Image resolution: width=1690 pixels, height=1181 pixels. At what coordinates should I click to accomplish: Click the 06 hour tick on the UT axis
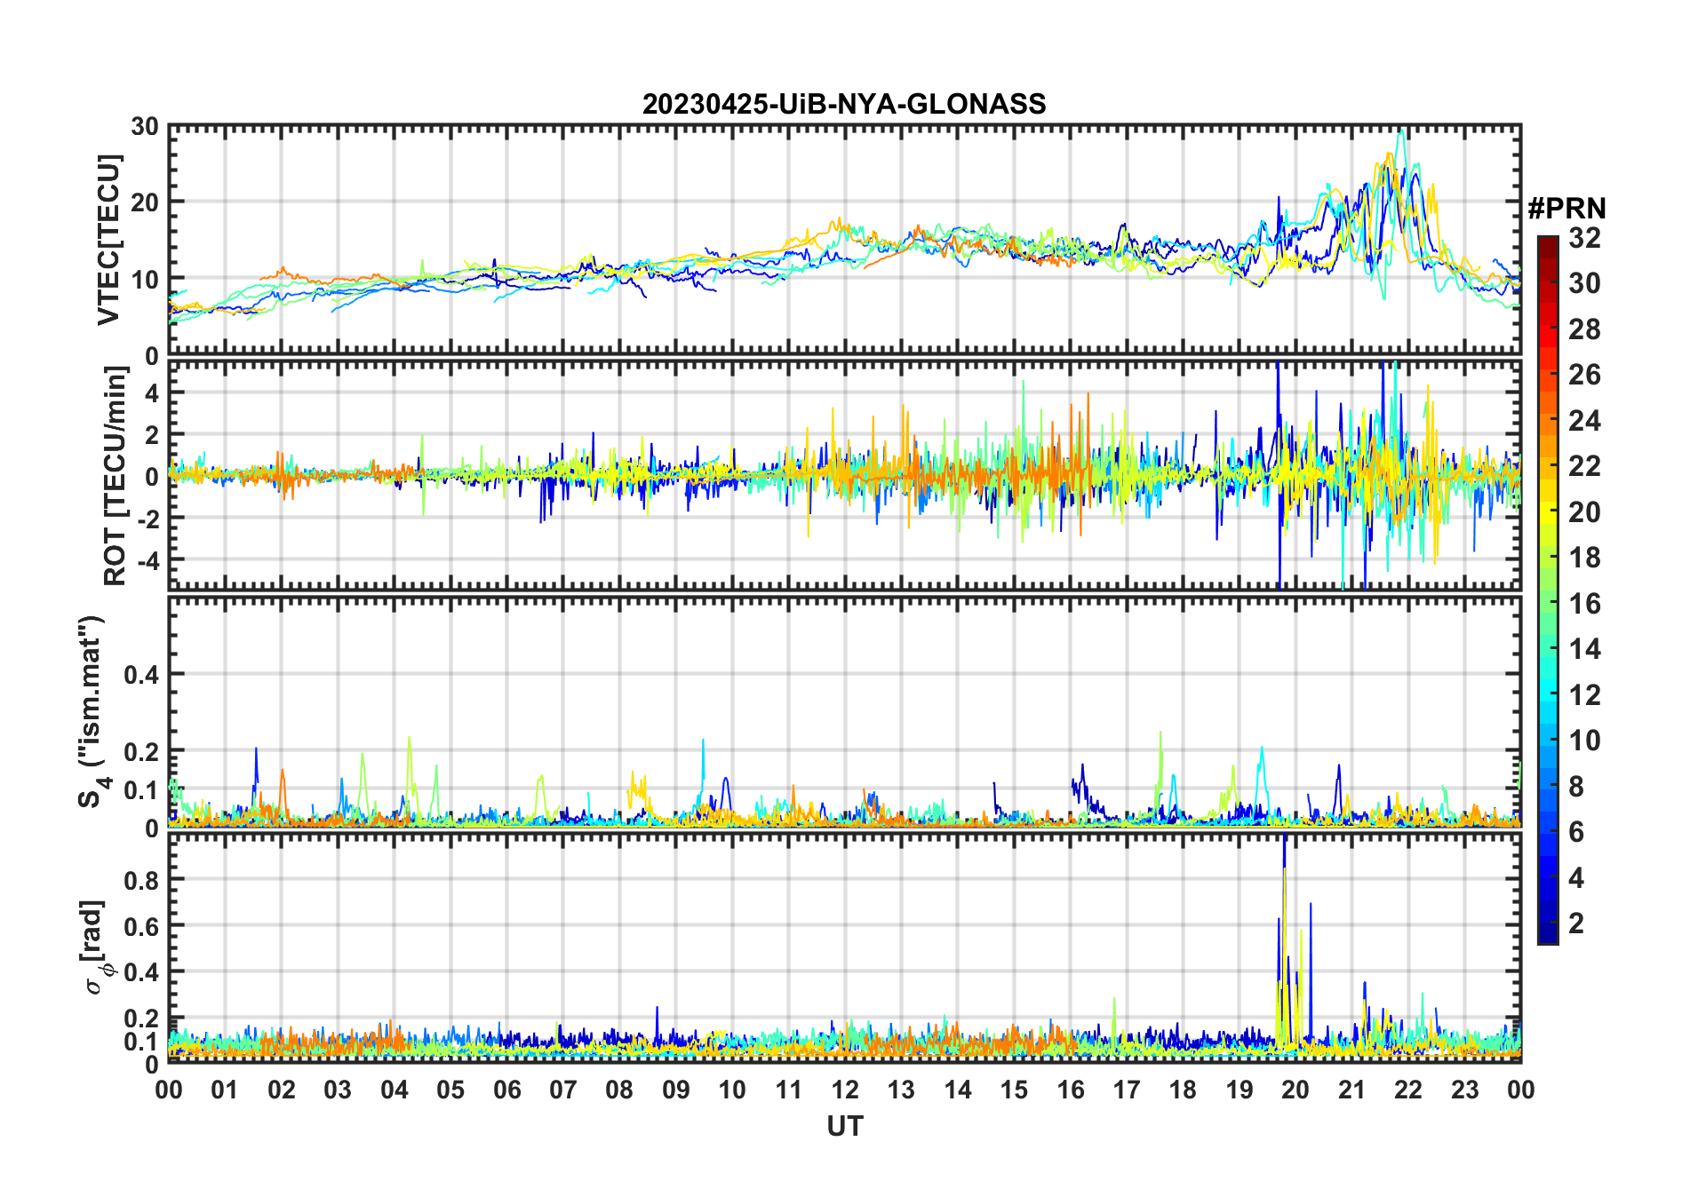click(506, 1090)
